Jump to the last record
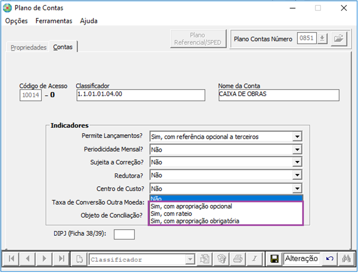The height and width of the screenshot is (274, 358). pos(61,259)
